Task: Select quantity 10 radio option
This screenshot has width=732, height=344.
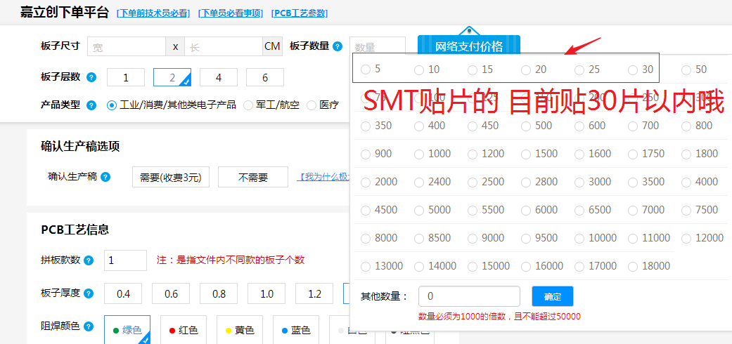Action: [x=419, y=70]
